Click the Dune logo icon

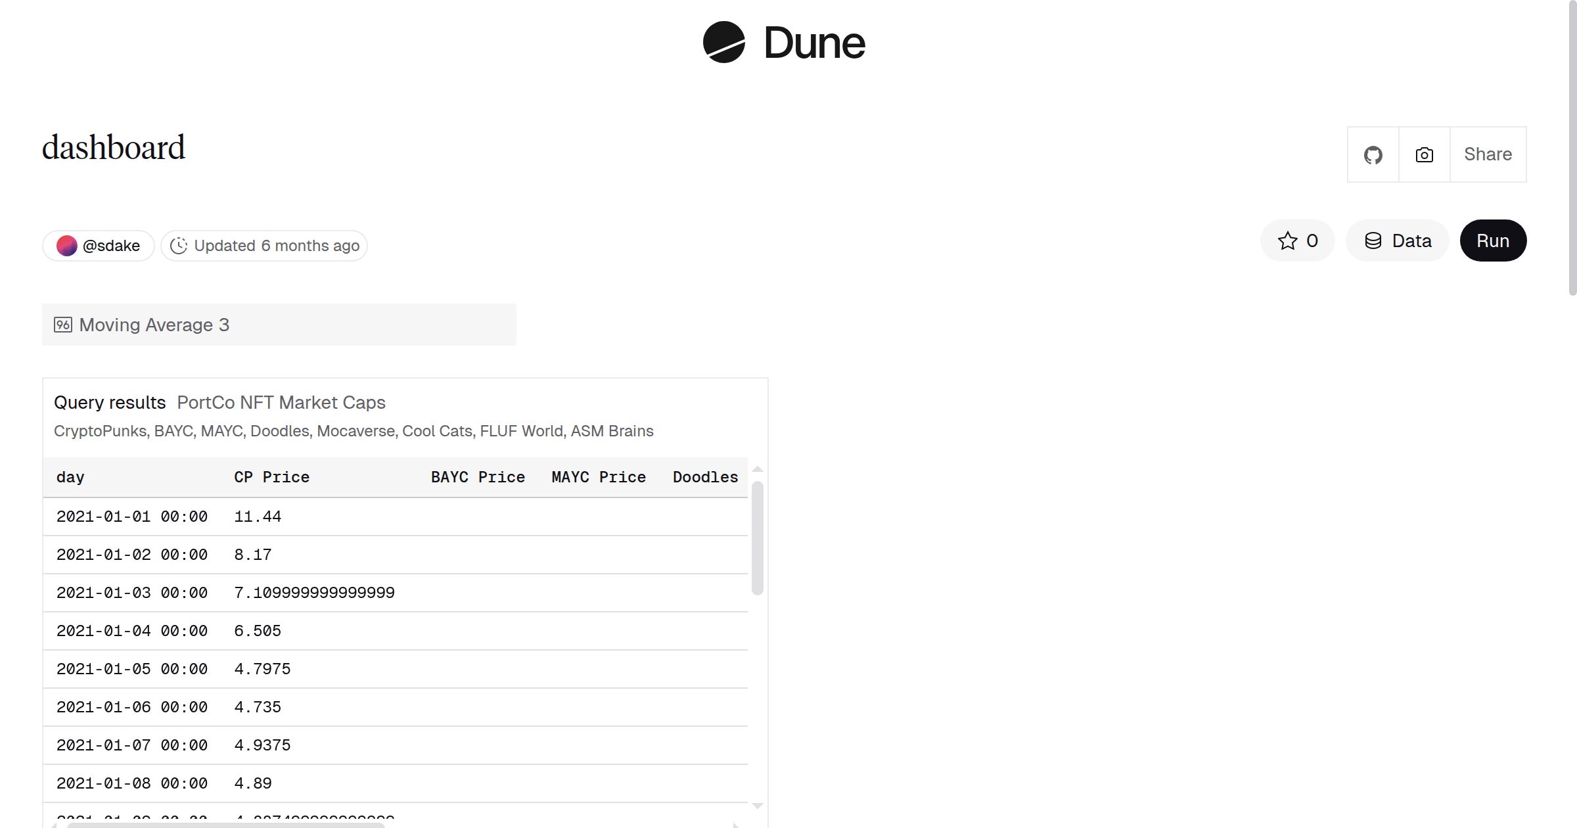723,43
